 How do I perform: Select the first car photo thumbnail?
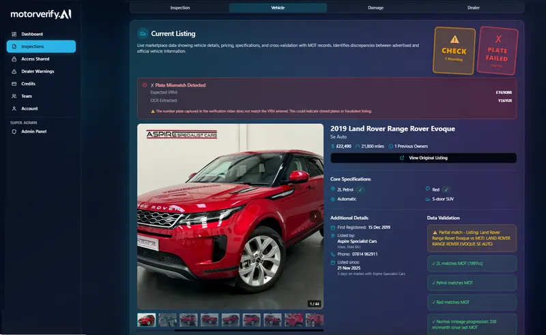click(147, 320)
